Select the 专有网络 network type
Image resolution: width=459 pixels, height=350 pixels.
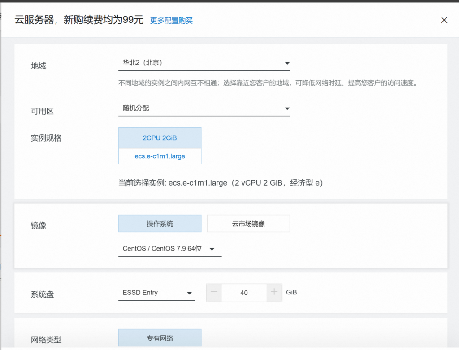tap(160, 338)
